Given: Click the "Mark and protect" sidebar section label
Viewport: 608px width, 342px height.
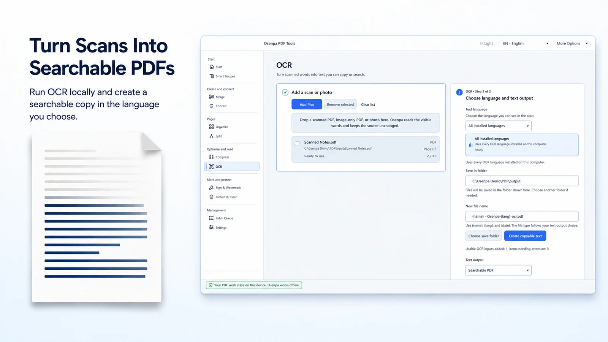Looking at the screenshot, I should coord(219,180).
